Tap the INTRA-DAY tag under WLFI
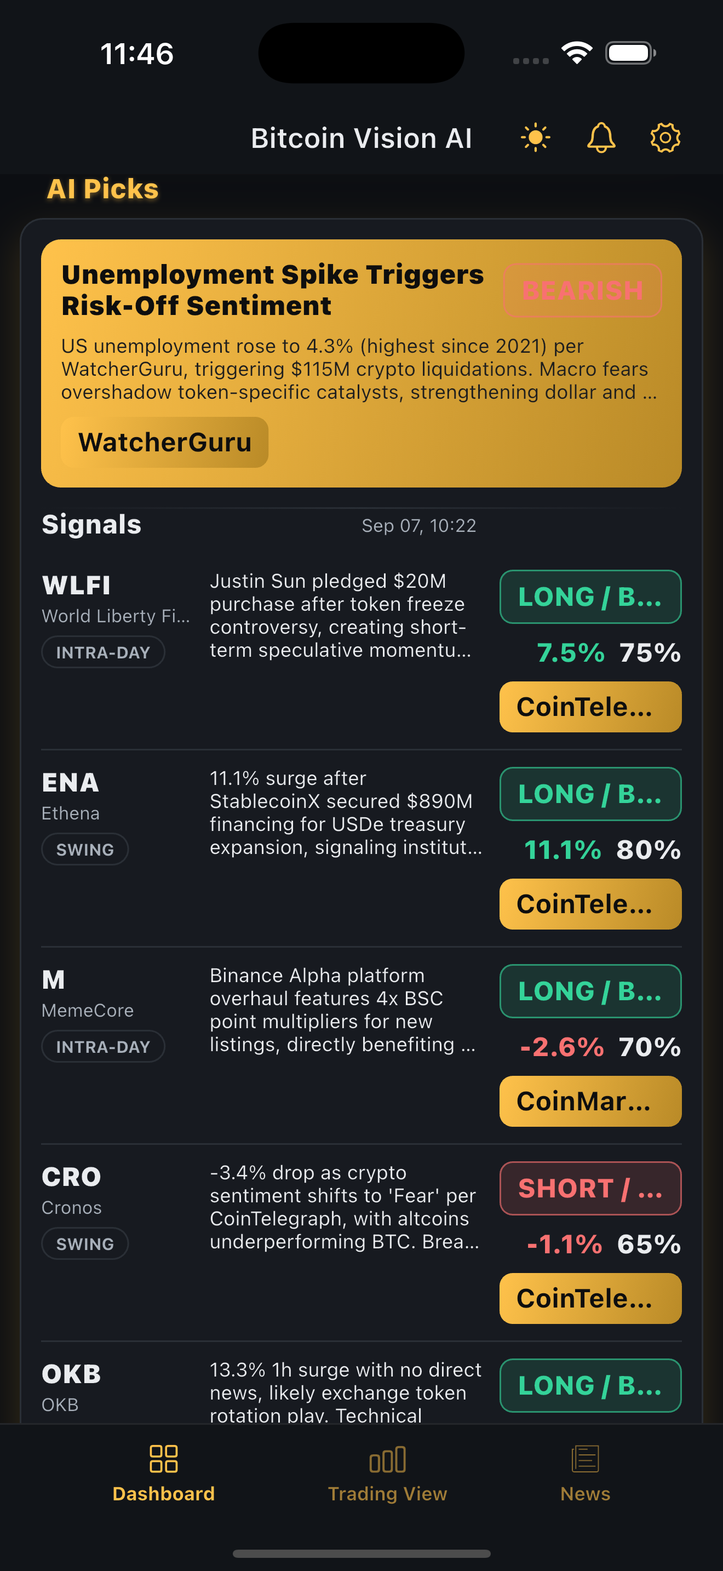The width and height of the screenshot is (723, 1571). [x=103, y=652]
